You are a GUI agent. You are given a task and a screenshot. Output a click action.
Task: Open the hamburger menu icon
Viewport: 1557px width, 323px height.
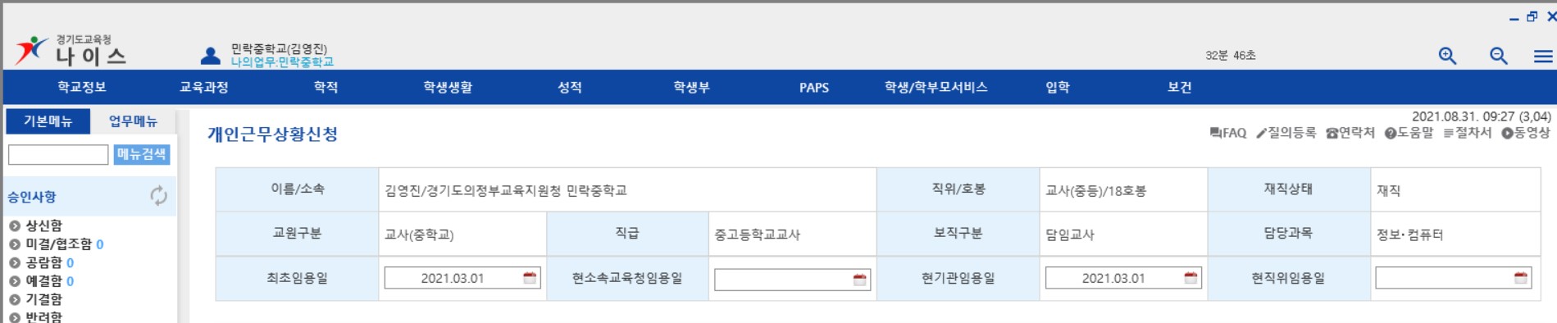pyautogui.click(x=1543, y=56)
